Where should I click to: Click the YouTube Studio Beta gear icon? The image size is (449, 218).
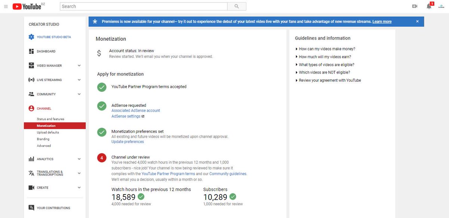coord(31,37)
